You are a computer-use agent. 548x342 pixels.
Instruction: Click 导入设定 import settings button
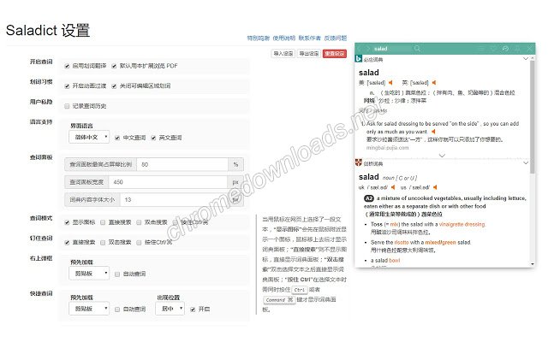pyautogui.click(x=283, y=53)
